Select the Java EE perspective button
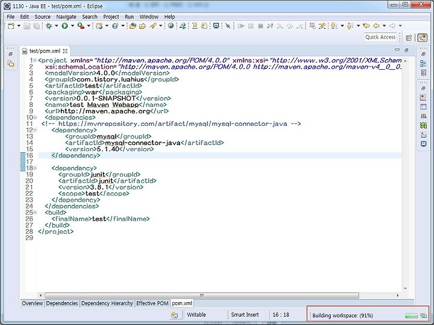The height and width of the screenshot is (325, 434). pyautogui.click(x=423, y=37)
